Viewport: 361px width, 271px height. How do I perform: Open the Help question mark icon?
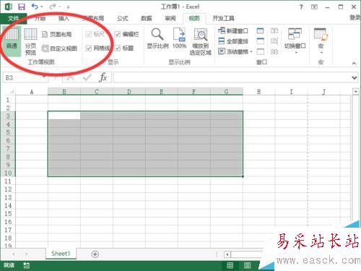[301, 7]
